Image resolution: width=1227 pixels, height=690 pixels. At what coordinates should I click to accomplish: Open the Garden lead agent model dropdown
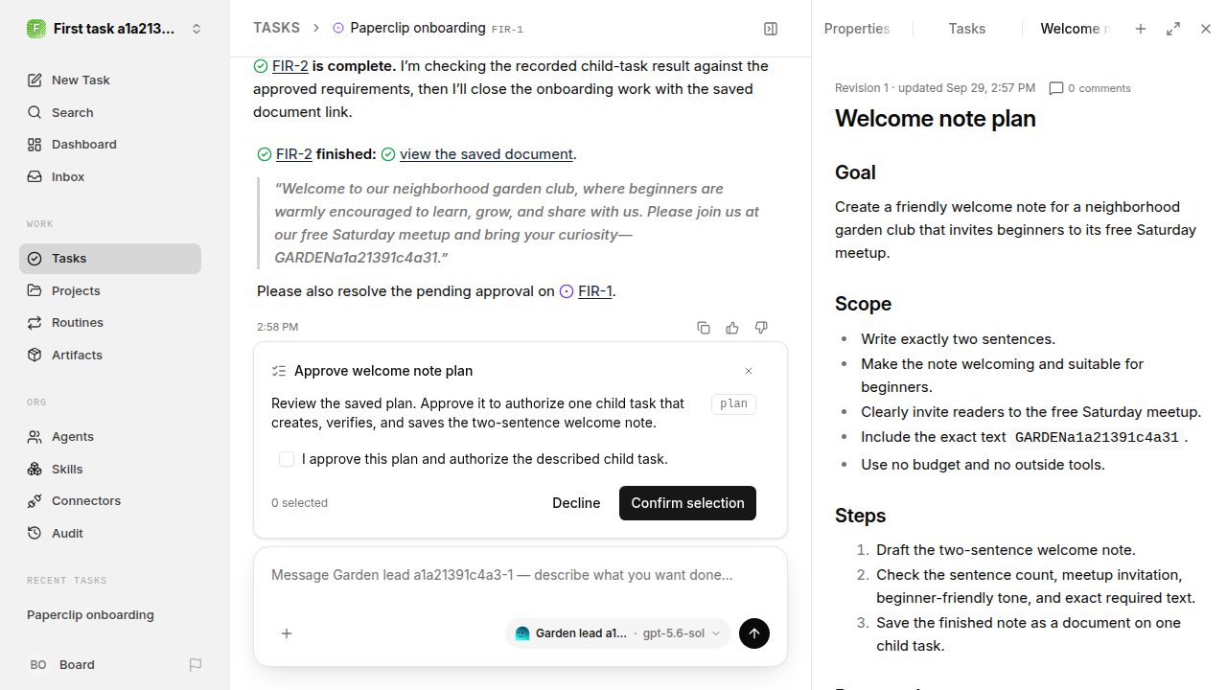point(618,633)
